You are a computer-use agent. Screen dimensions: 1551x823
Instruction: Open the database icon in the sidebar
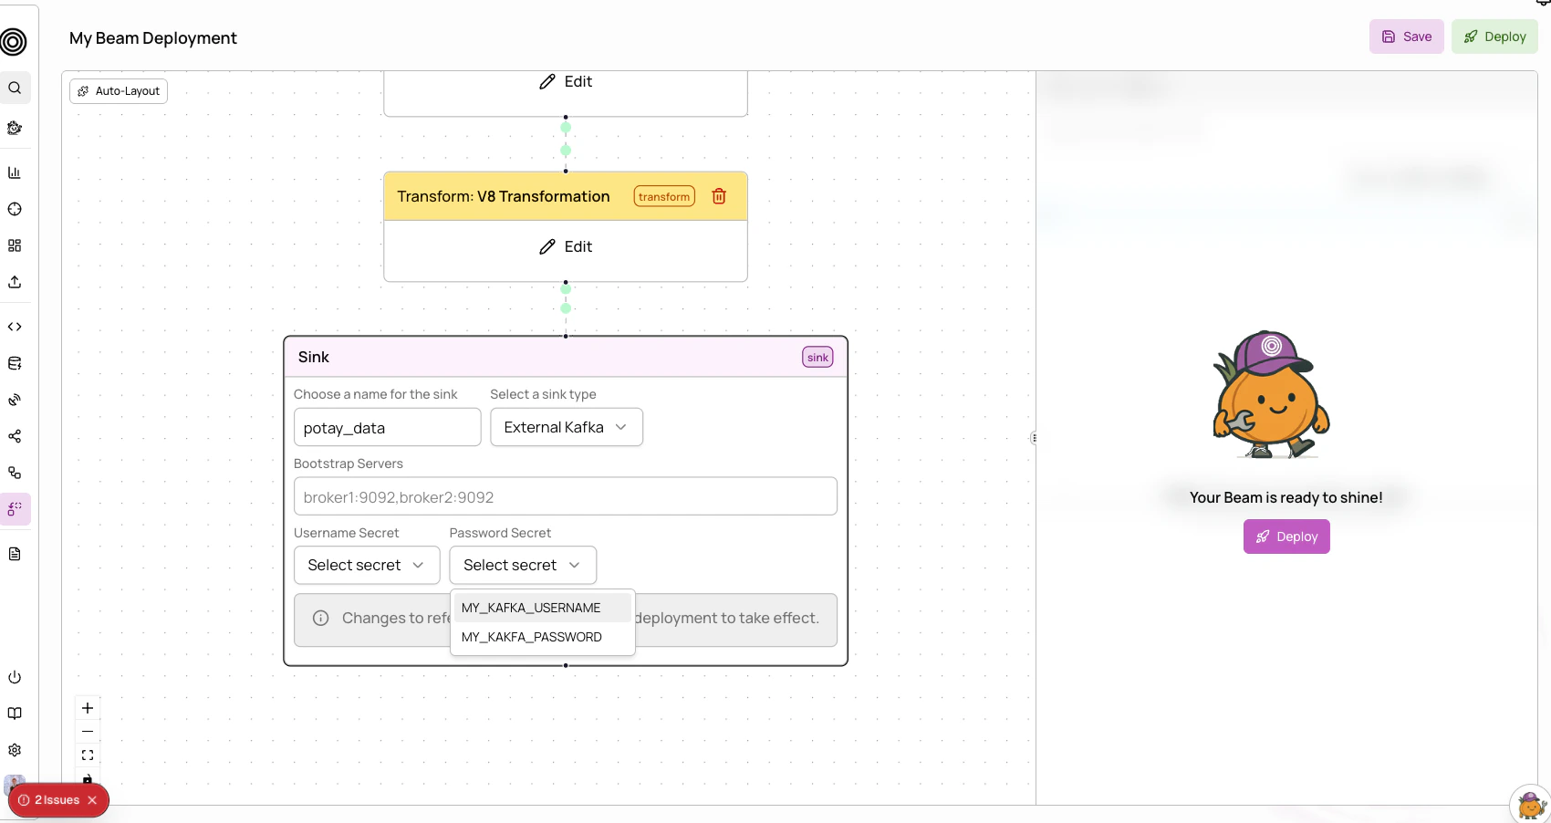[x=15, y=363]
